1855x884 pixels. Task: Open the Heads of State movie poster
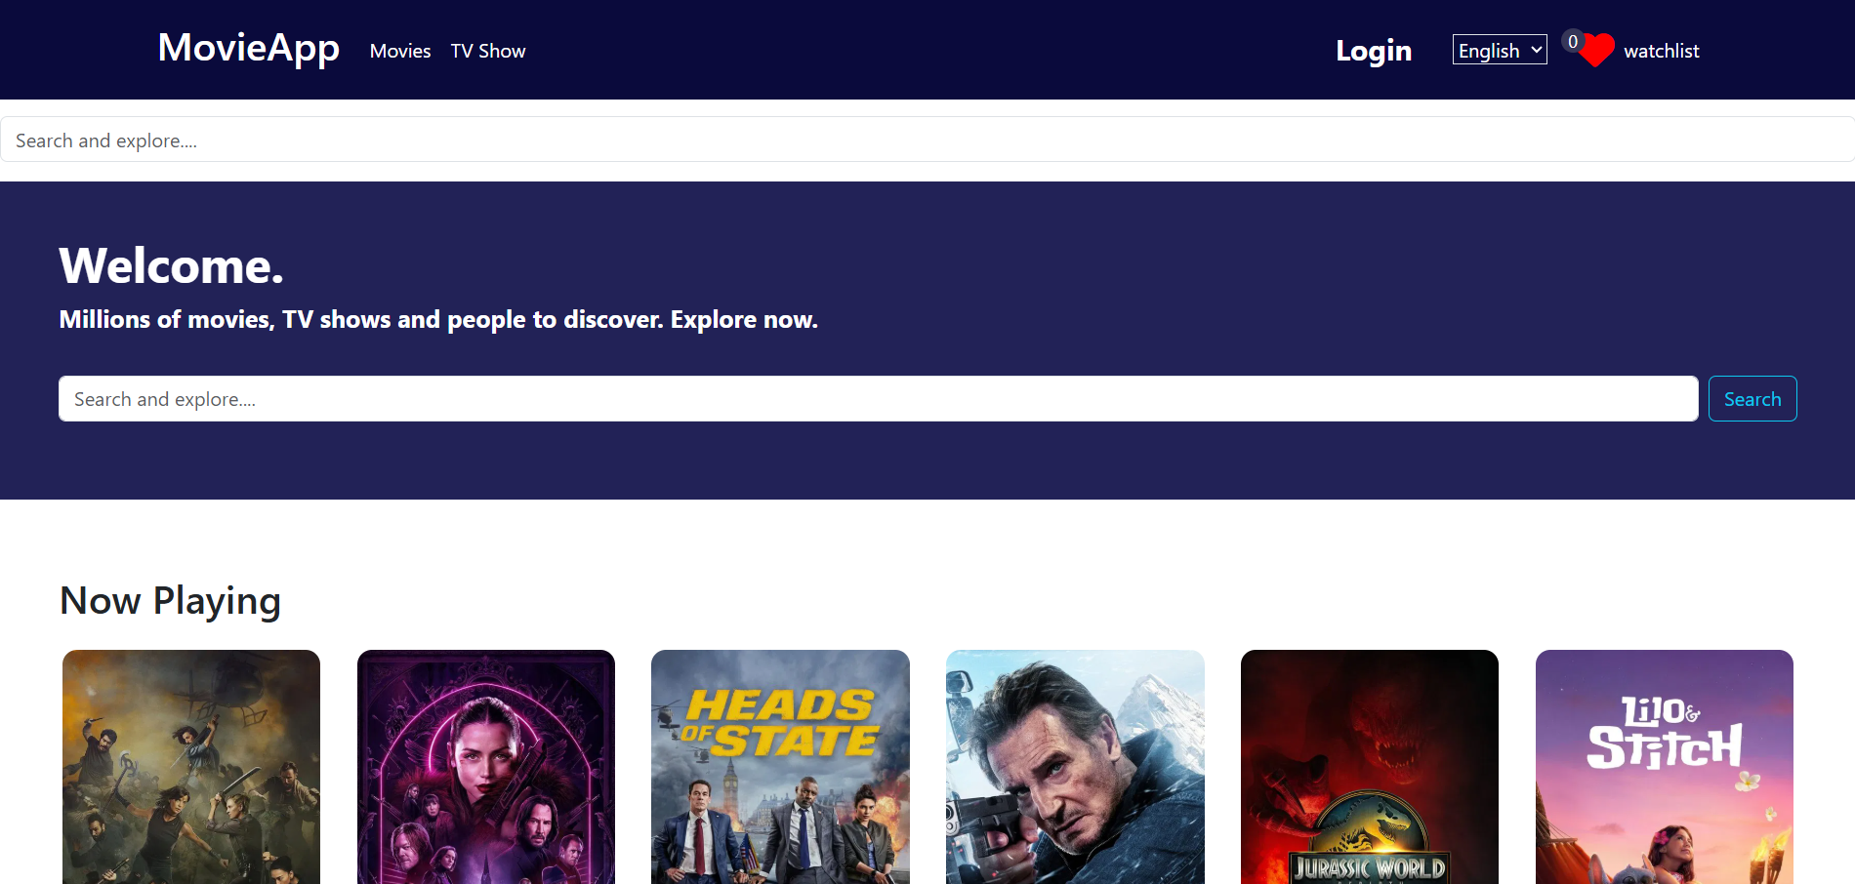click(780, 767)
